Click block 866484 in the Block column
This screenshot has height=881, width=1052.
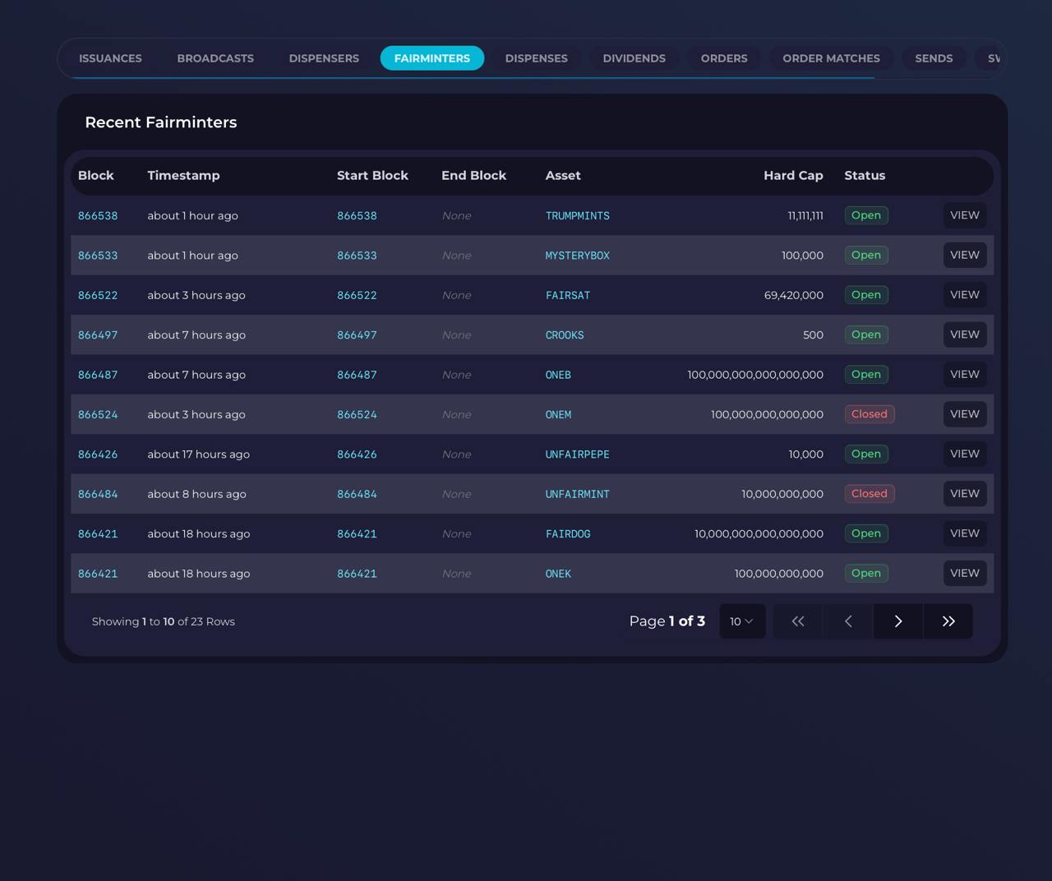click(98, 494)
